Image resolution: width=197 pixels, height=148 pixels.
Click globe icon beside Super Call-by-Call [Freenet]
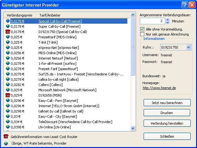click(8, 26)
